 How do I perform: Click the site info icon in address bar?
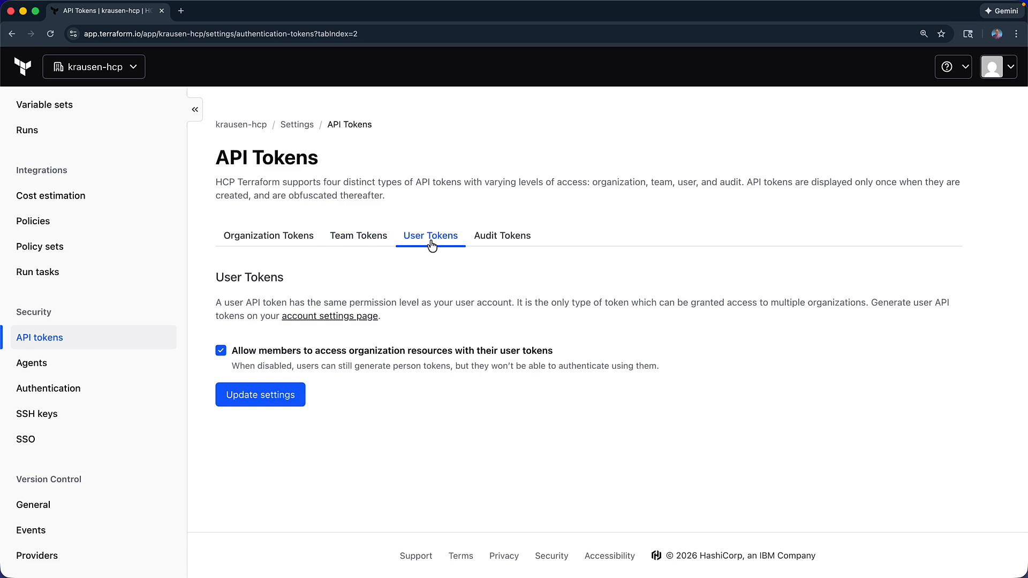tap(73, 34)
